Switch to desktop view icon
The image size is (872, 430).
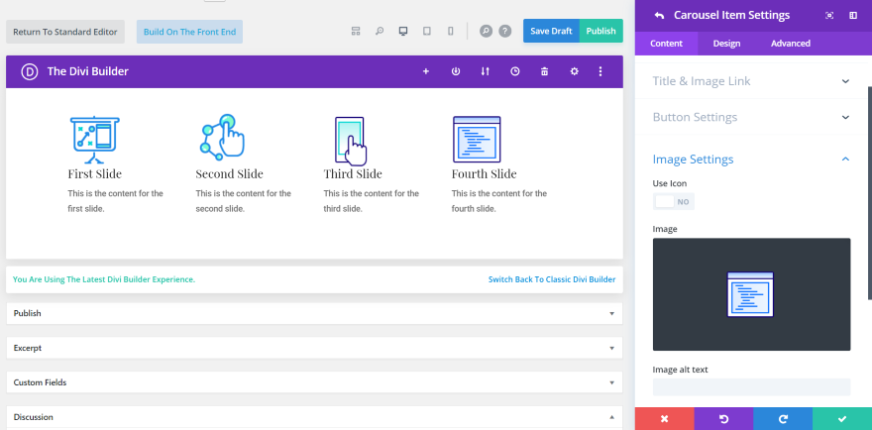[403, 32]
